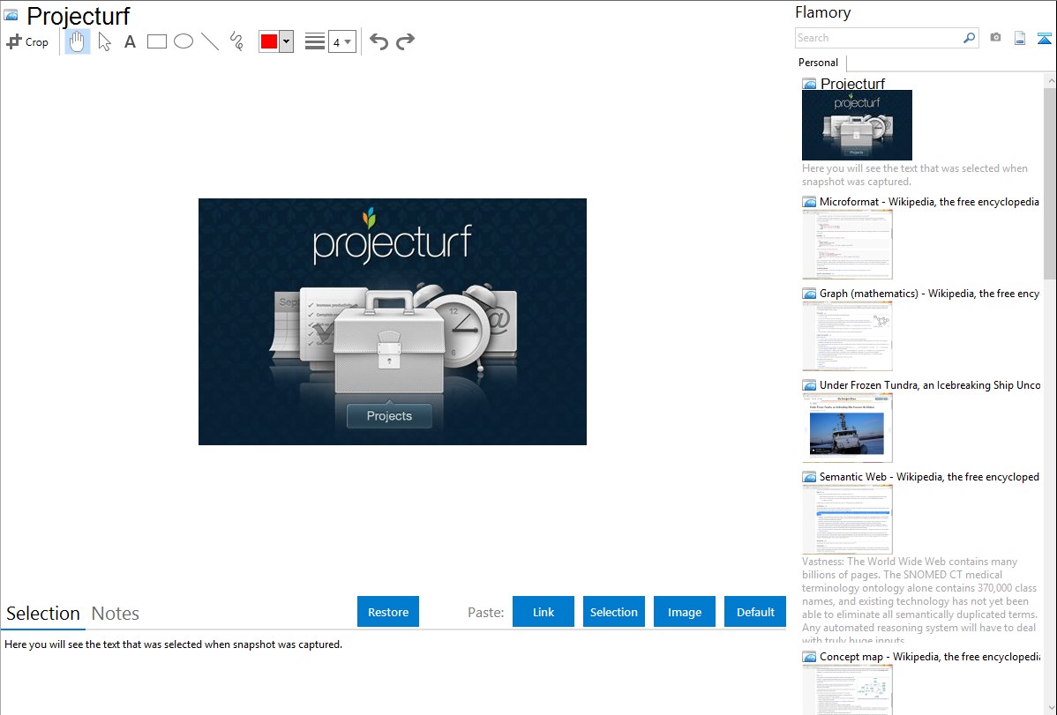This screenshot has width=1057, height=715.
Task: Pick the ellipse shape tool
Action: (184, 41)
